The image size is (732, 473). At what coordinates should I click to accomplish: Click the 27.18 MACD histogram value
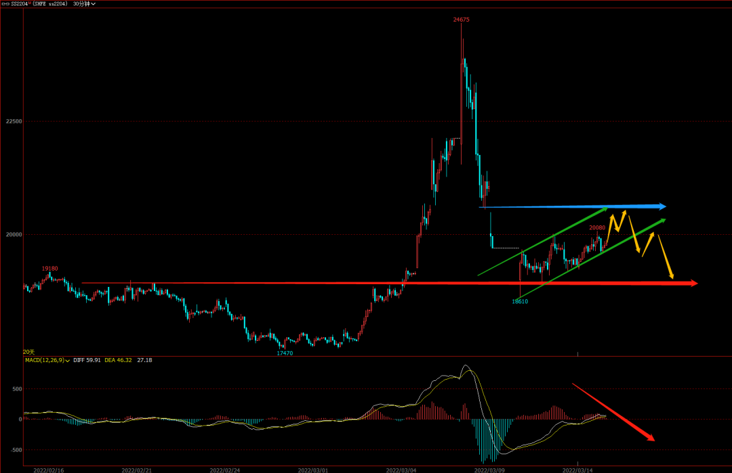[x=145, y=360]
